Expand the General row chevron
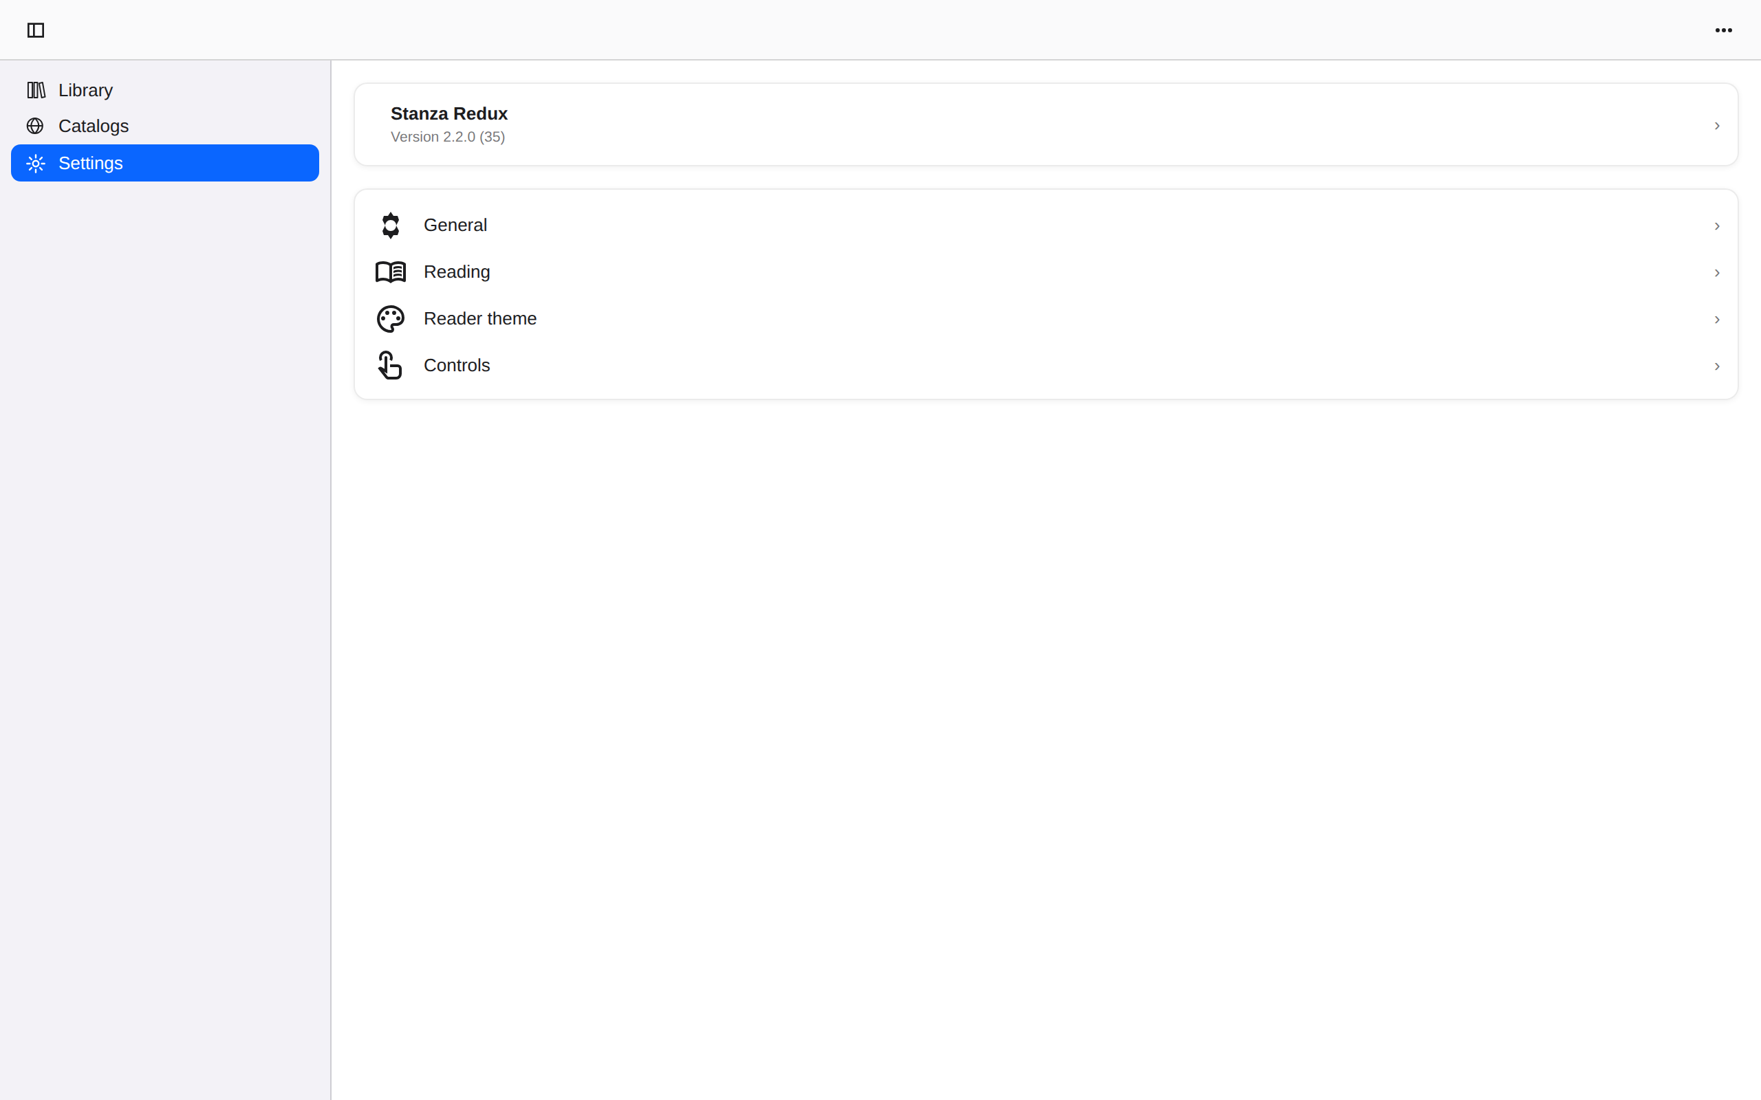The width and height of the screenshot is (1761, 1100). pyautogui.click(x=1716, y=226)
